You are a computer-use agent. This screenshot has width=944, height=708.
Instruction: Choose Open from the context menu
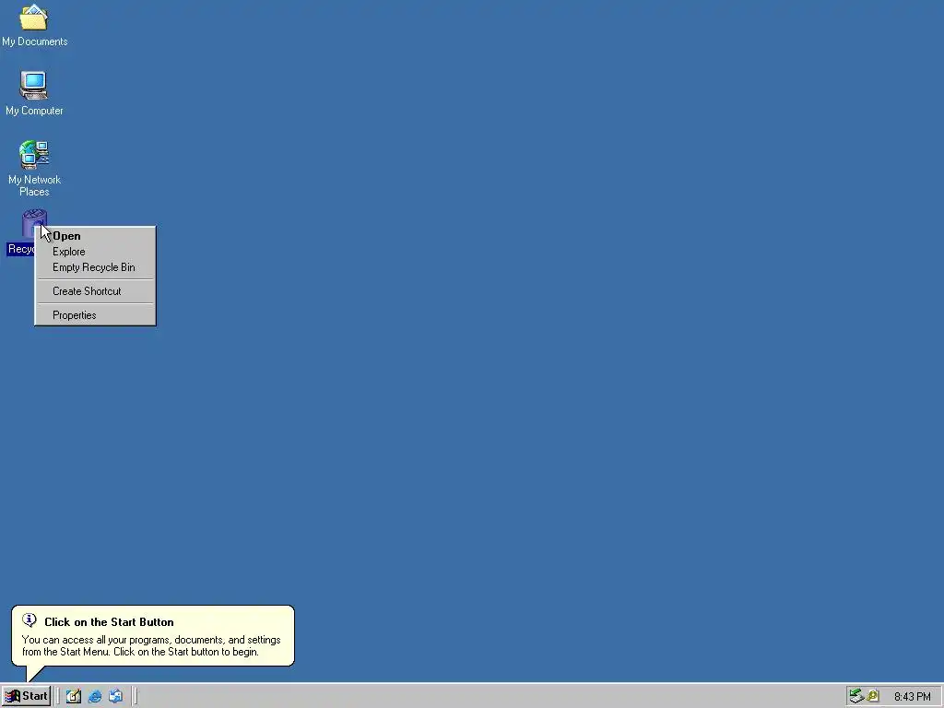(x=95, y=236)
